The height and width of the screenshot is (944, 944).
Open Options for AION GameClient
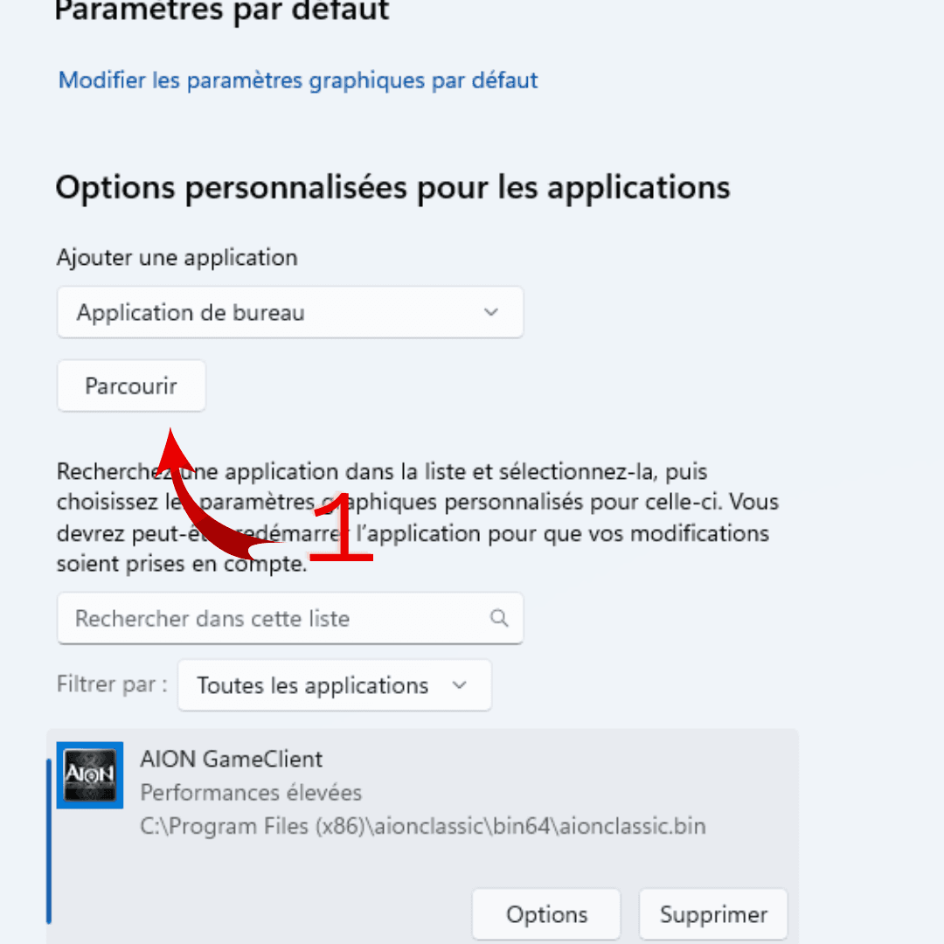(546, 915)
